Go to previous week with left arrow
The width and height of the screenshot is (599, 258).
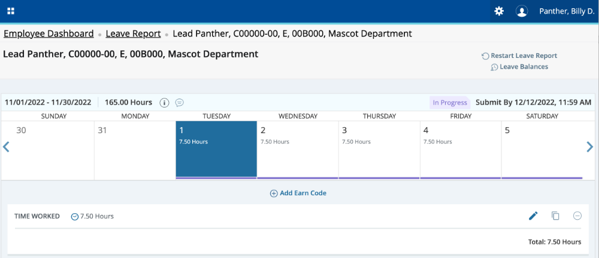[7, 147]
